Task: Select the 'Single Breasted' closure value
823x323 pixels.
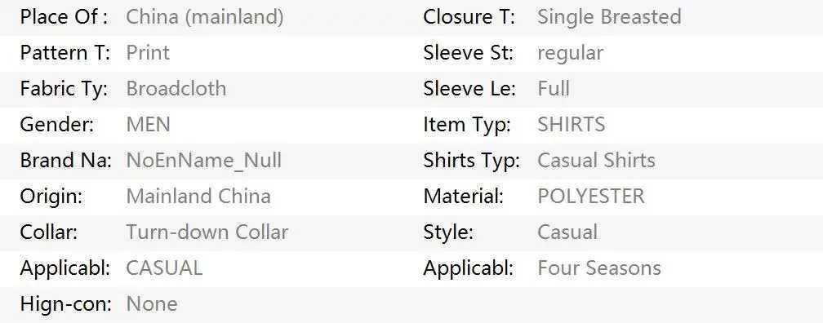Action: pyautogui.click(x=609, y=17)
